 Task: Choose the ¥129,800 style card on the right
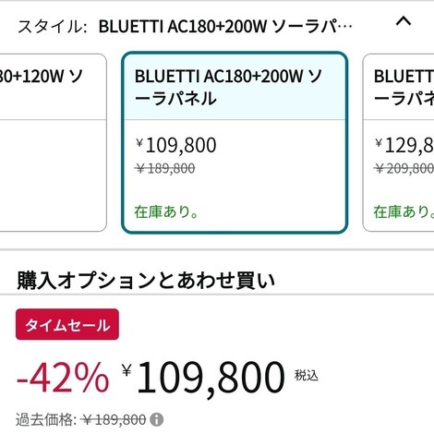pyautogui.click(x=399, y=142)
